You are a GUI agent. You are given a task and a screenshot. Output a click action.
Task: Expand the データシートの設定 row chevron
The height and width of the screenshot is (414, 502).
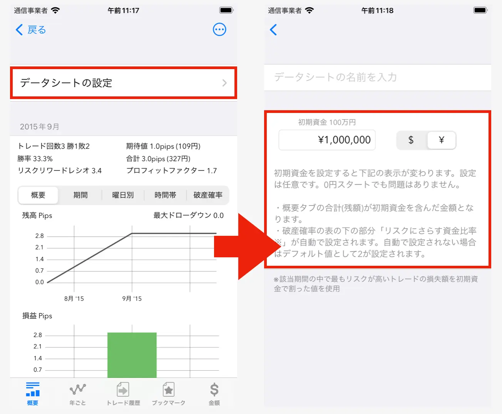coord(224,83)
